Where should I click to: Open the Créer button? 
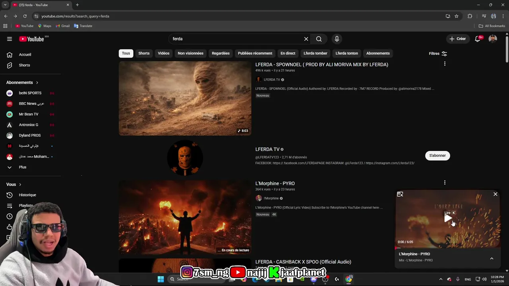458,39
